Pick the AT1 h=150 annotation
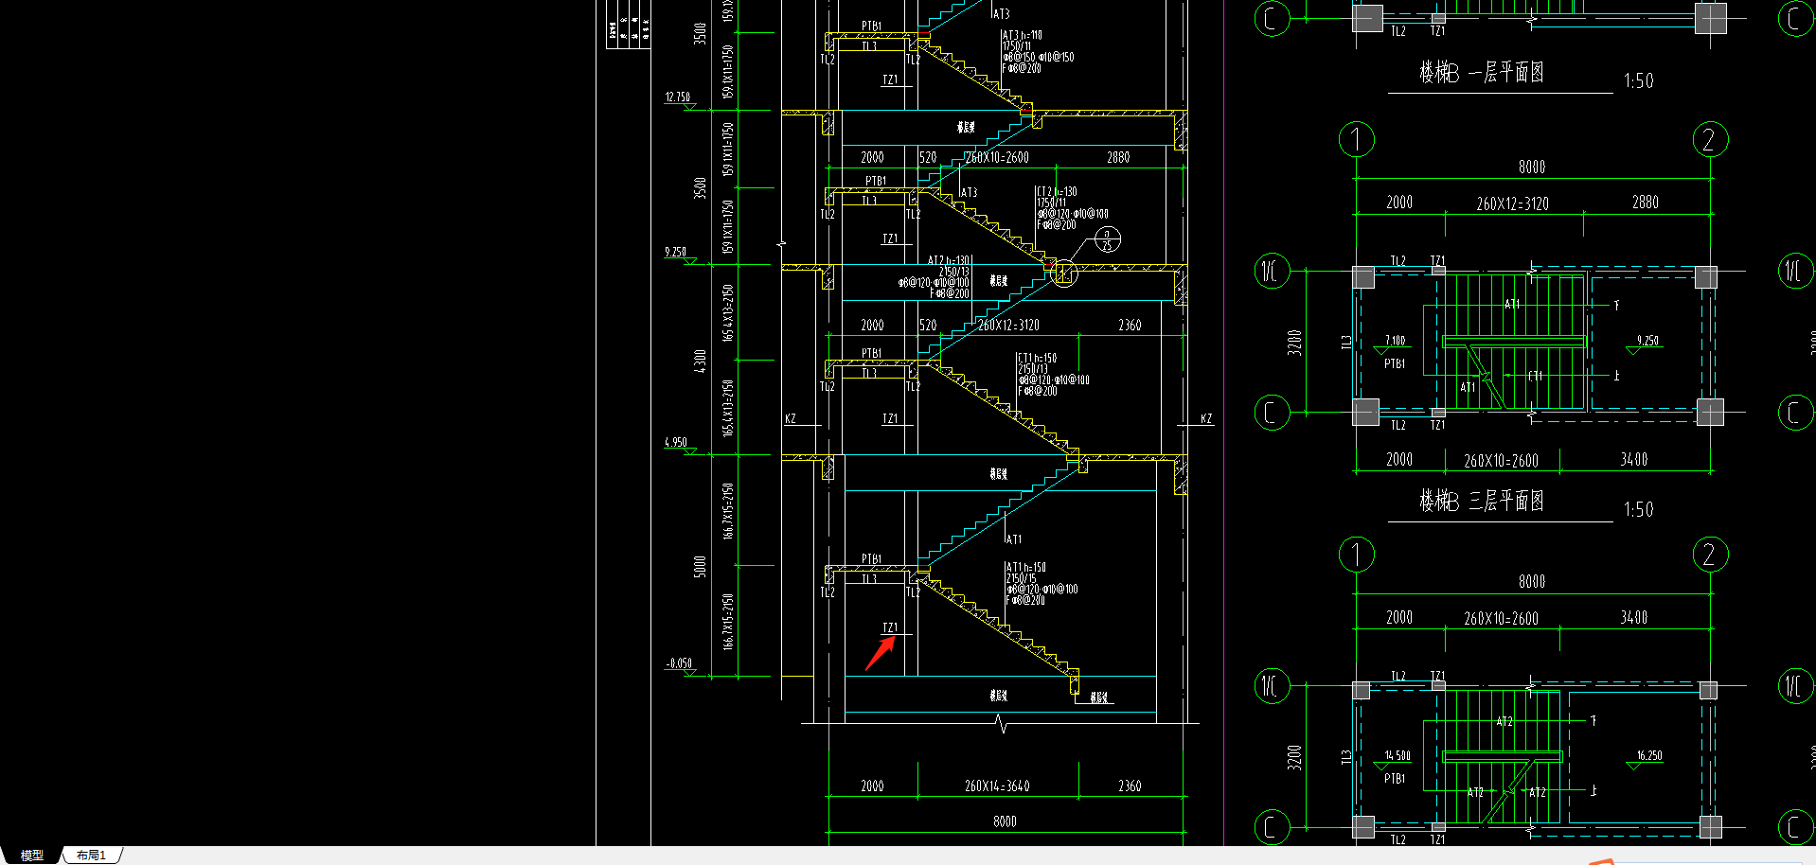This screenshot has width=1816, height=865. [1026, 568]
